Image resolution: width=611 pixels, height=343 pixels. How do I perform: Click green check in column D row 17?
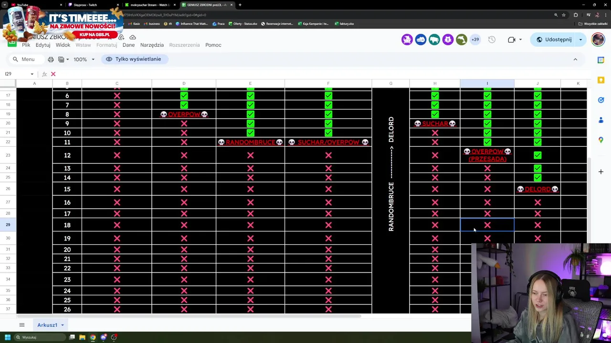(x=184, y=96)
